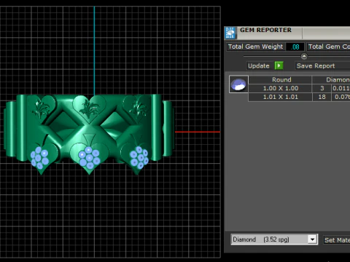The width and height of the screenshot is (350, 262).
Task: Click the Diamond column header
Action: point(331,79)
